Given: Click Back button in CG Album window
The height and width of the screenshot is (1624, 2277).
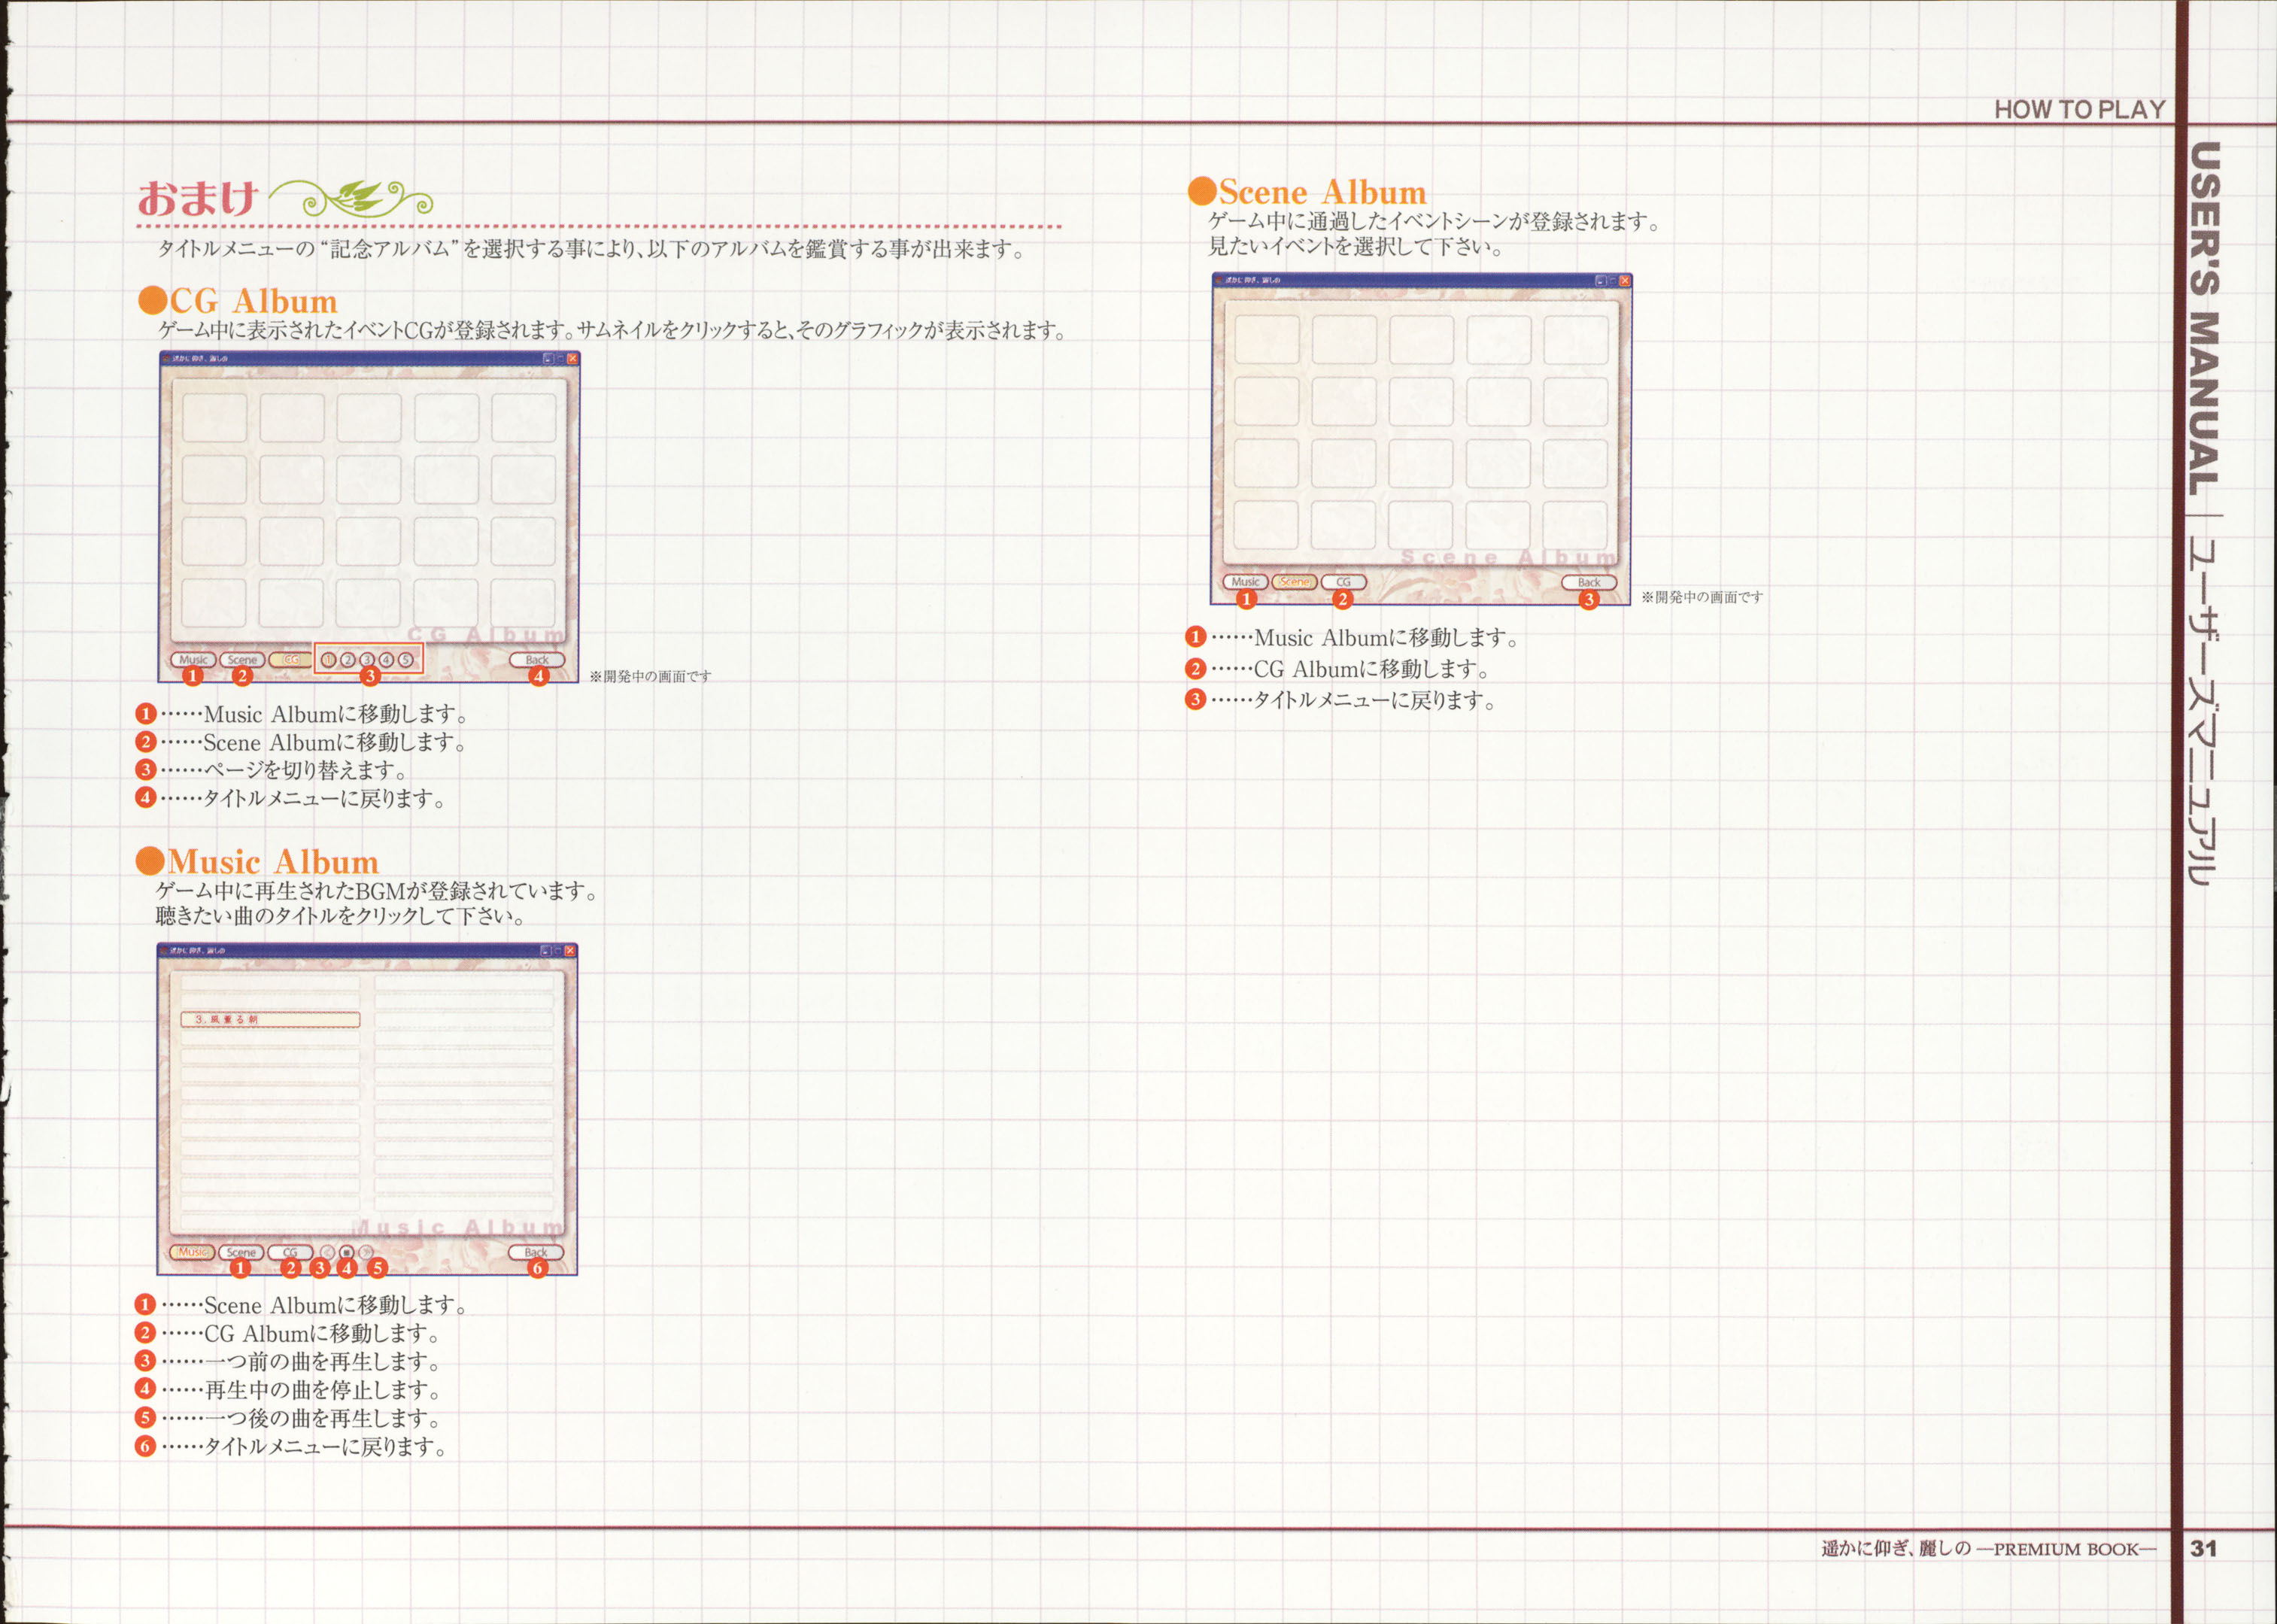Looking at the screenshot, I should point(537,660).
